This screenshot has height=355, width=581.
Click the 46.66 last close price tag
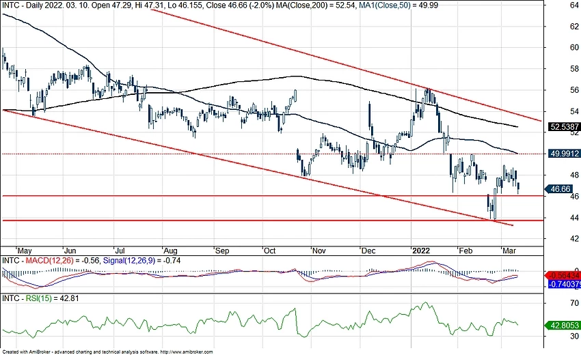pos(560,189)
